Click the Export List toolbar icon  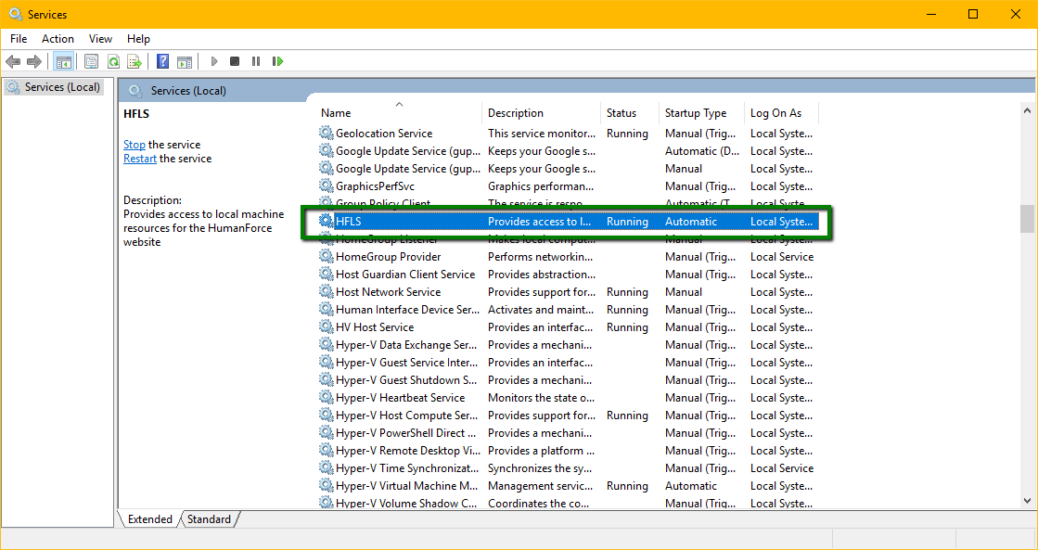(135, 61)
